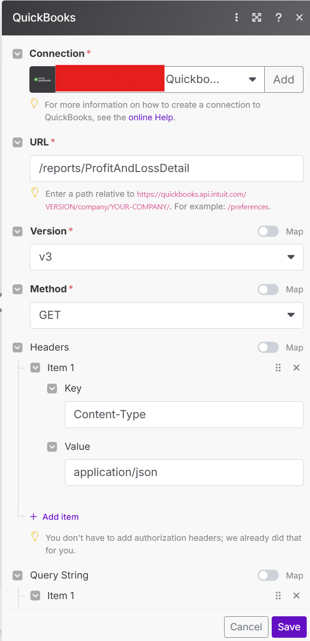This screenshot has width=310, height=641.
Task: Toggle the Map switch for Version
Action: [268, 231]
